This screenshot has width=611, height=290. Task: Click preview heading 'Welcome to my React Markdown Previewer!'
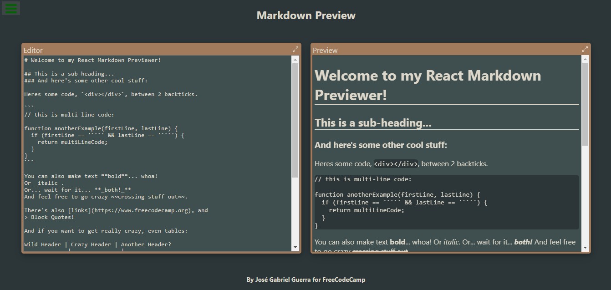pos(428,85)
